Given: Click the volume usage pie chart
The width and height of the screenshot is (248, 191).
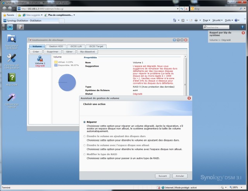Looking at the screenshot, I should (x=67, y=82).
